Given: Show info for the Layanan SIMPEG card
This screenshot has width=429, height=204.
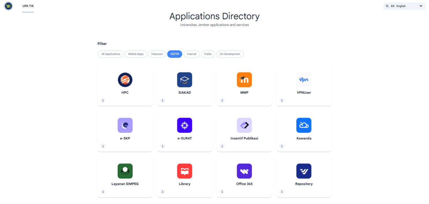Looking at the screenshot, I should click(103, 192).
